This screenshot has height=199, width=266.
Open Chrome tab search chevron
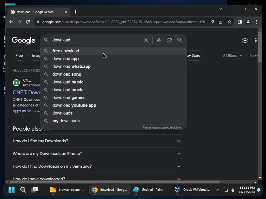coord(220,9)
